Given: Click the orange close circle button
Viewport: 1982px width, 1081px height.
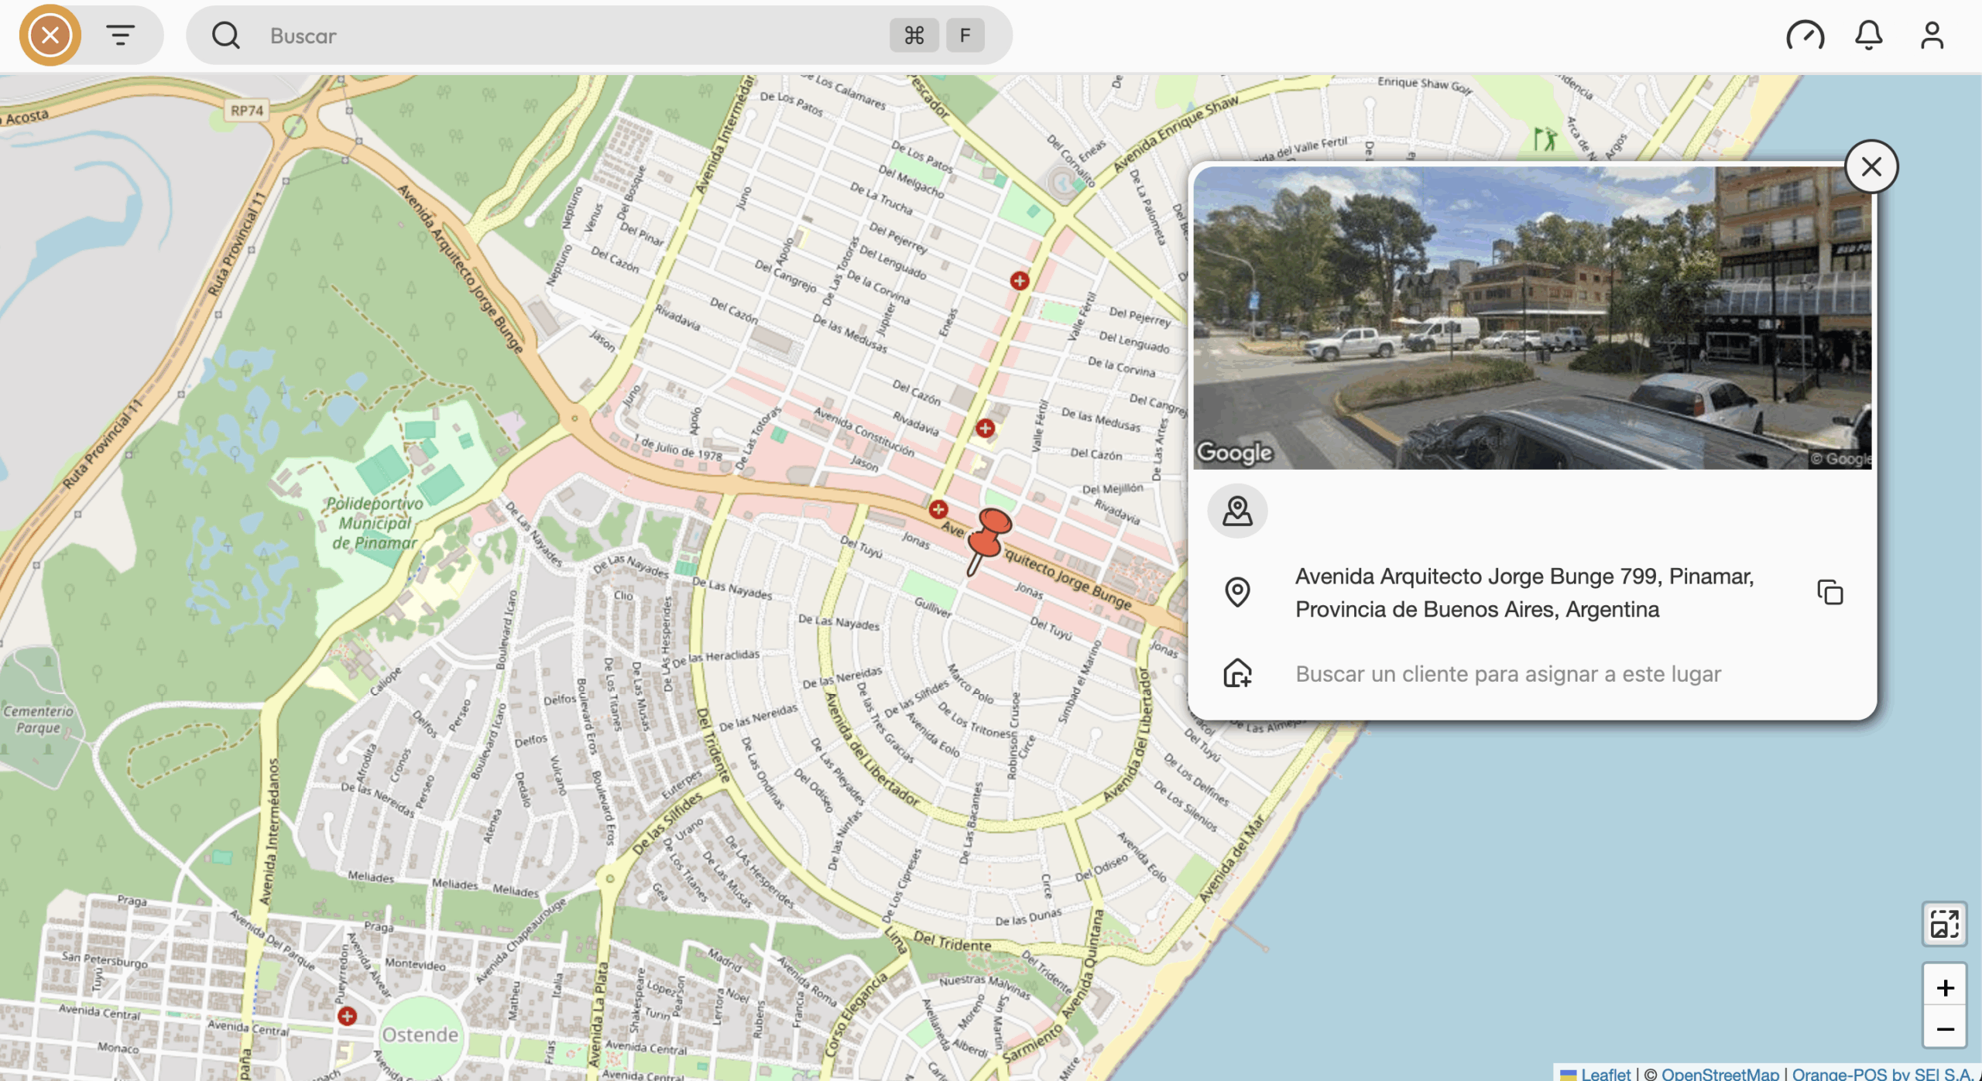Looking at the screenshot, I should 50,35.
